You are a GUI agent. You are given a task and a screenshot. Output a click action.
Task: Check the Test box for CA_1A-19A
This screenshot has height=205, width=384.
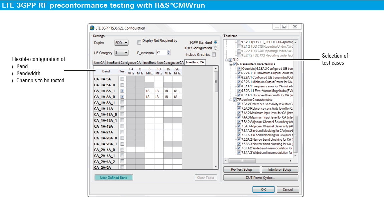click(122, 126)
